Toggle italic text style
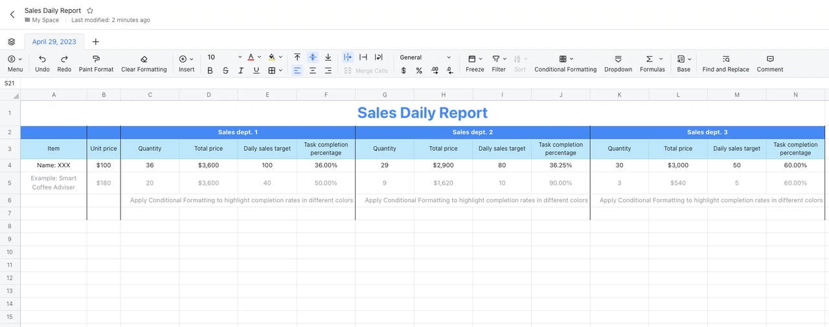 tap(241, 70)
